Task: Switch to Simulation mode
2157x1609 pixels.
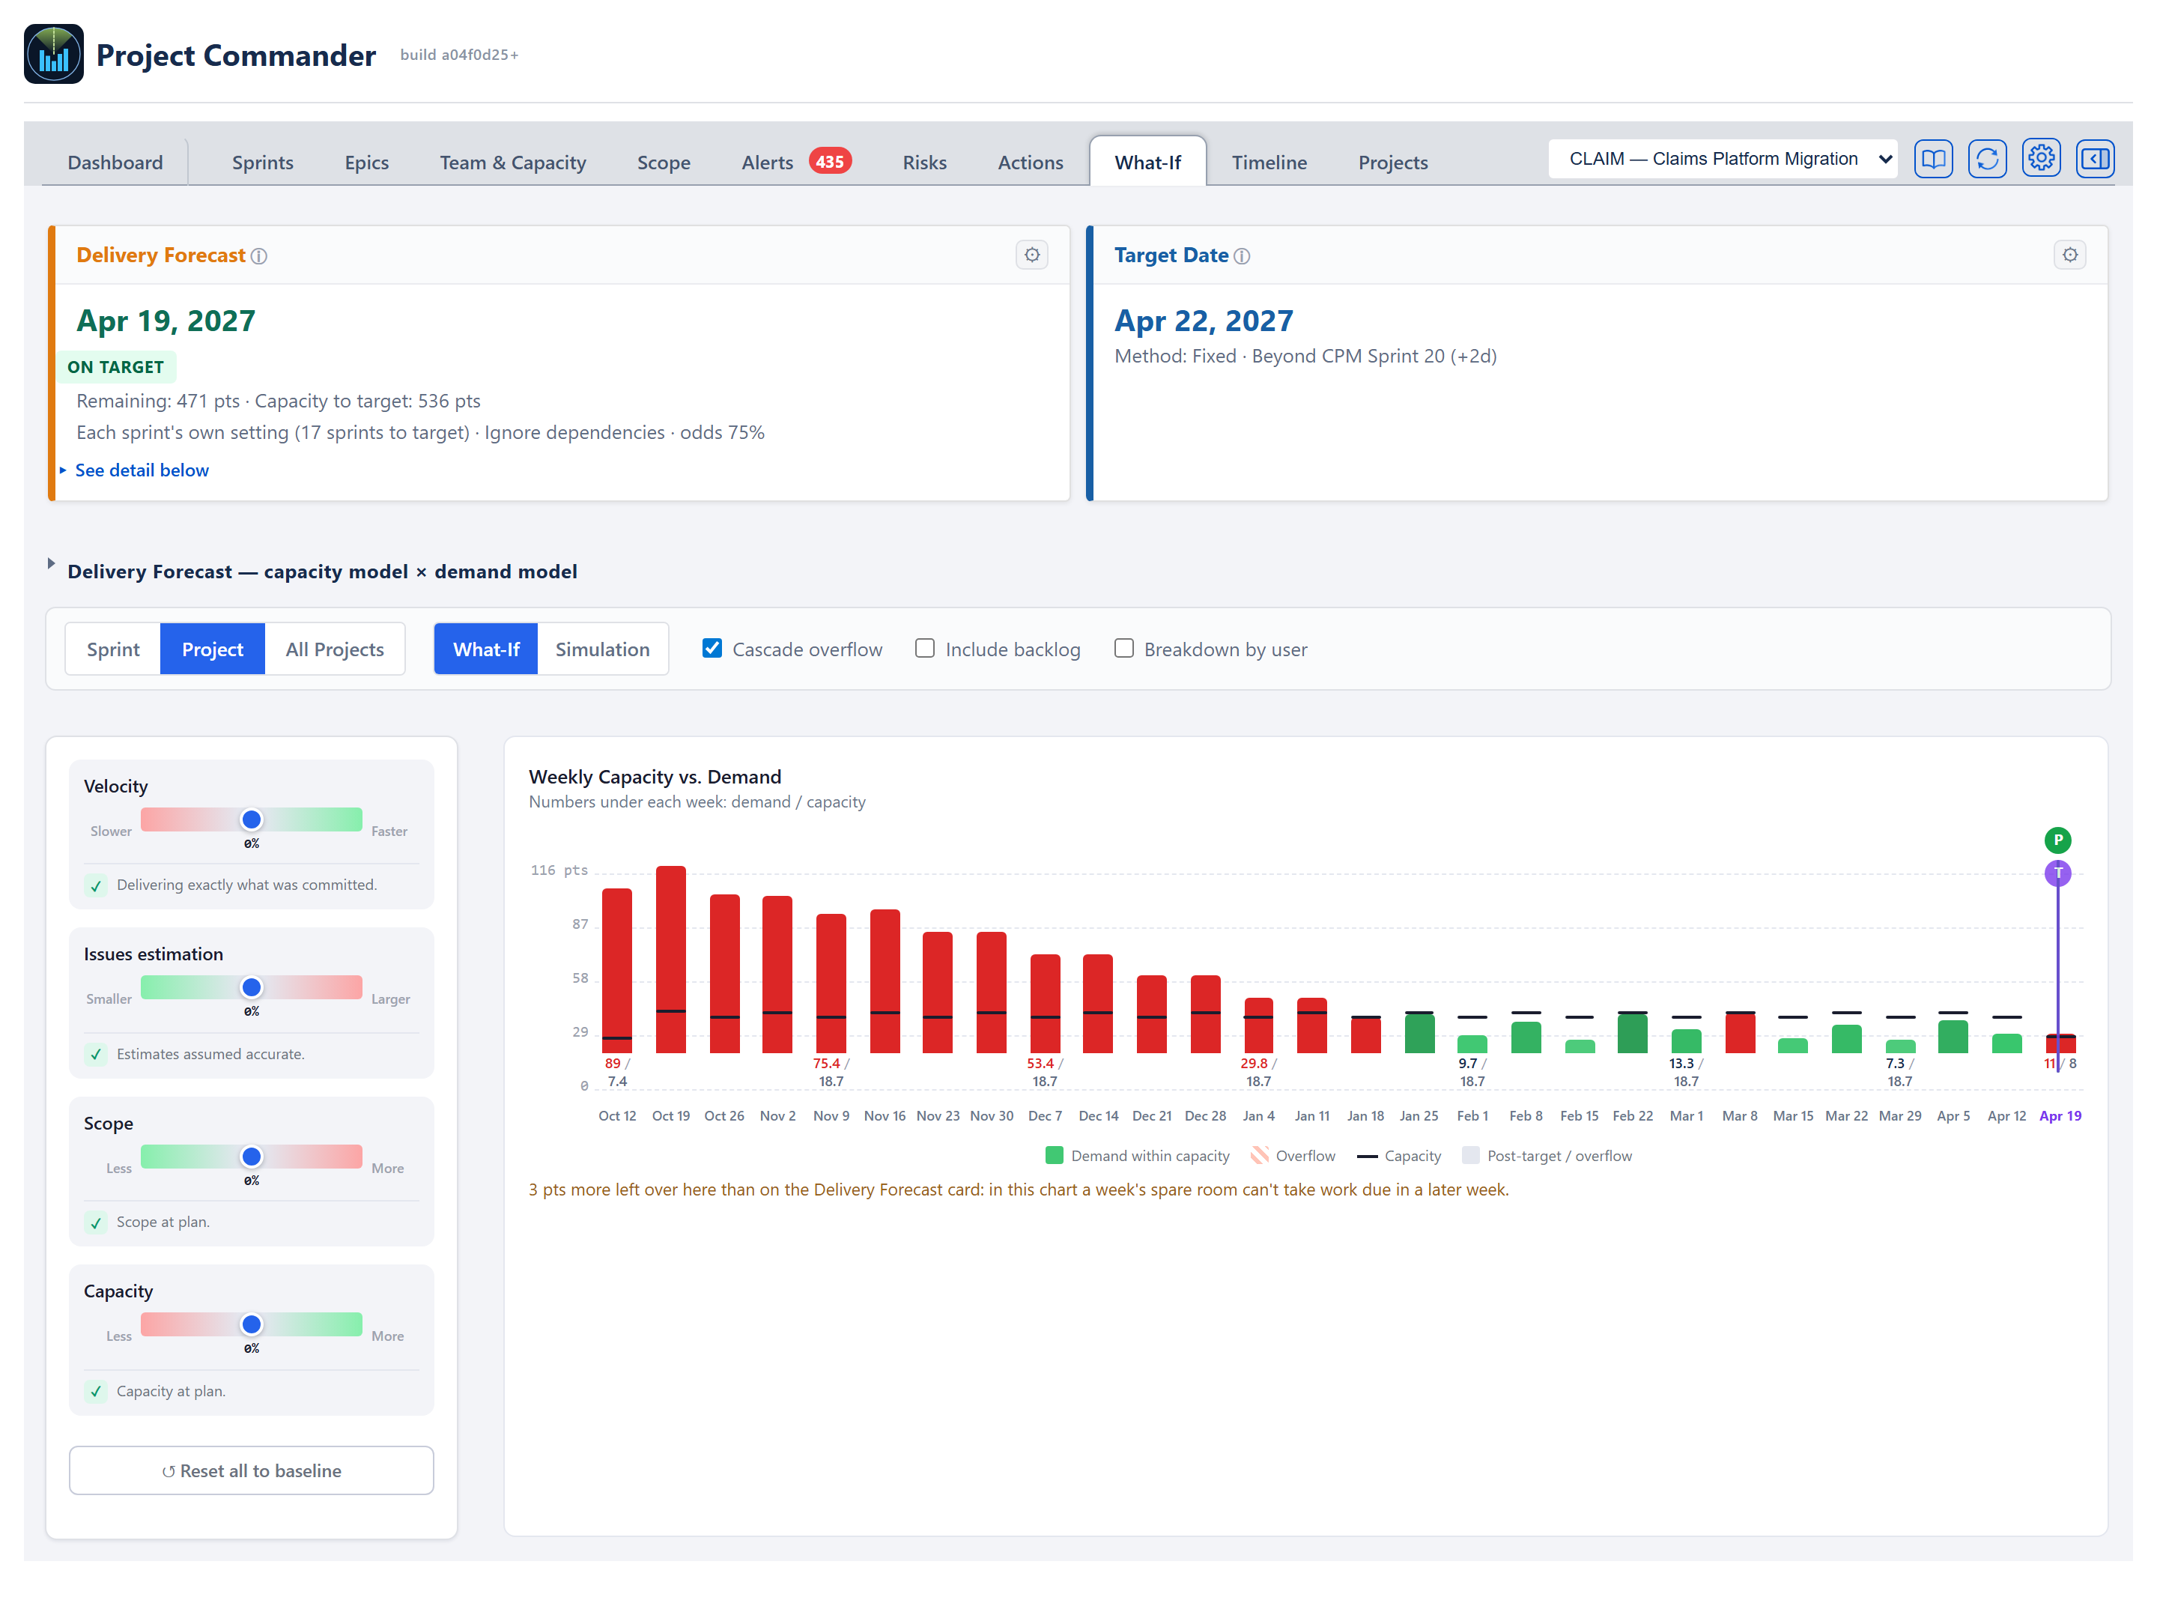Action: coord(602,649)
